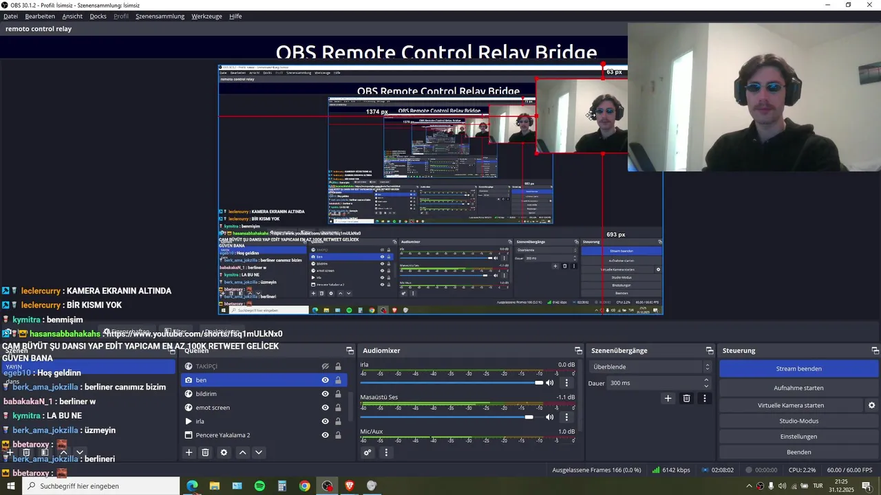
Task: Show the hidden TAKİPÇİ source
Action: coord(326,366)
